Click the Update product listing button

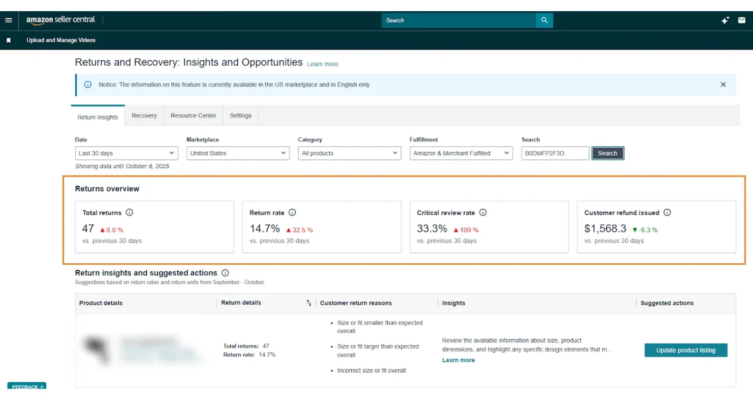686,350
